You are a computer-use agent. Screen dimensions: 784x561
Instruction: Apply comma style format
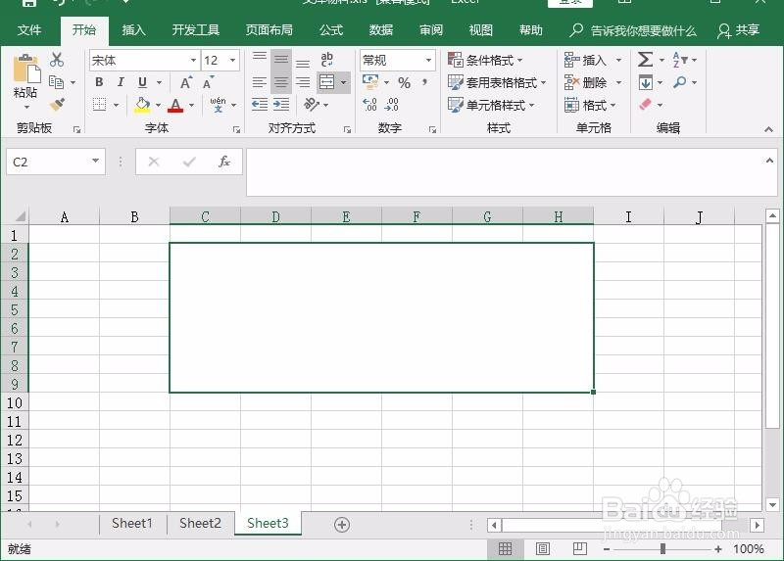coord(425,82)
